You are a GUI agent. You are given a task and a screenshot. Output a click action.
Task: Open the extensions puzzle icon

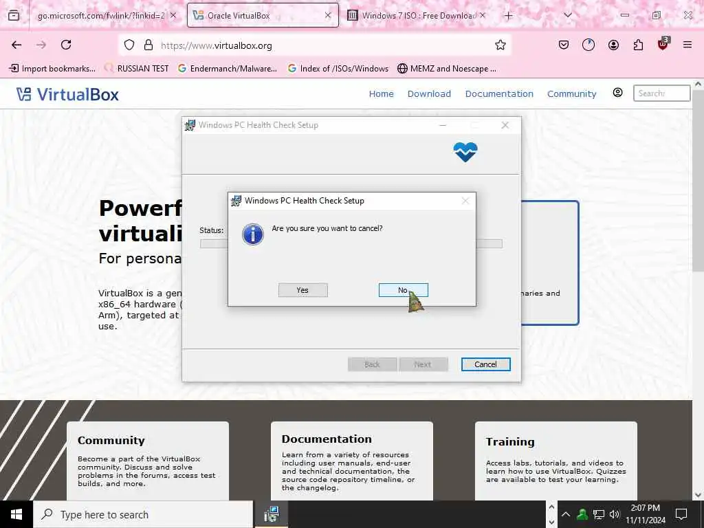pos(638,45)
